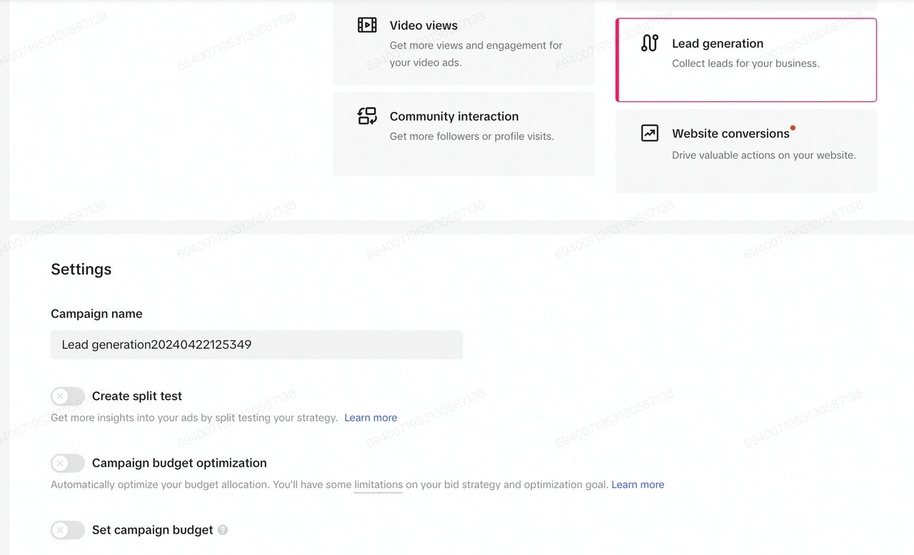Click the Video views film icon
The height and width of the screenshot is (555, 914).
pyautogui.click(x=367, y=25)
